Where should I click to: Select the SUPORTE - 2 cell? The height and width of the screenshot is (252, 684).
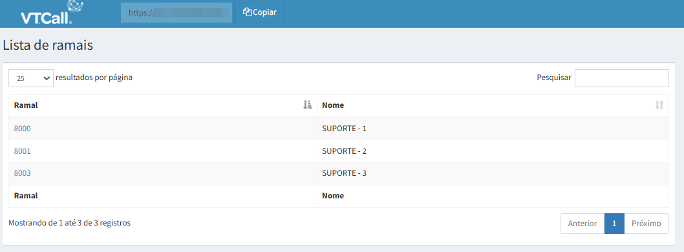[493, 151]
